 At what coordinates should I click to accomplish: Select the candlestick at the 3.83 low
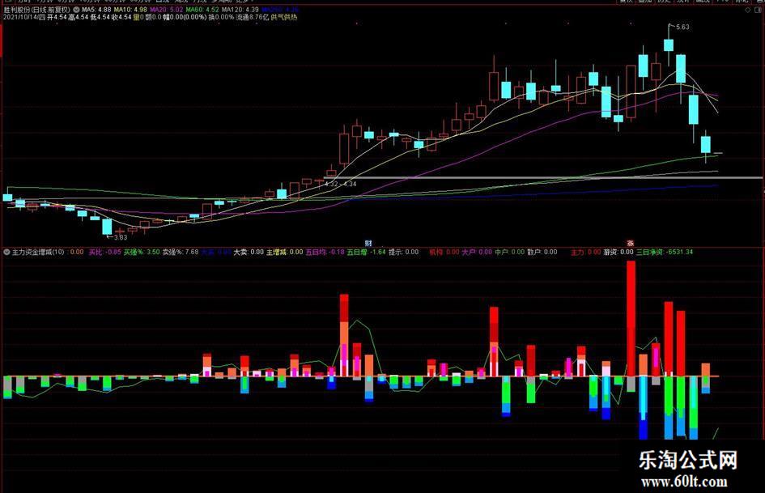(x=107, y=227)
